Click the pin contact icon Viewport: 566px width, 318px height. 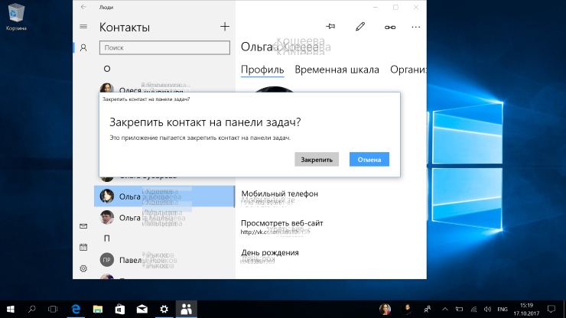pyautogui.click(x=331, y=27)
